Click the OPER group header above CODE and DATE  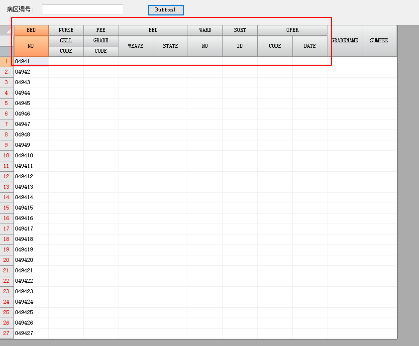[x=292, y=30]
